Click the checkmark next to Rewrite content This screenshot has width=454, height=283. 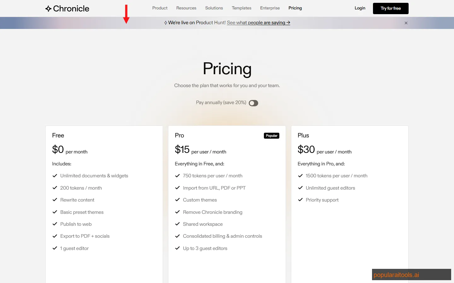pyautogui.click(x=55, y=200)
